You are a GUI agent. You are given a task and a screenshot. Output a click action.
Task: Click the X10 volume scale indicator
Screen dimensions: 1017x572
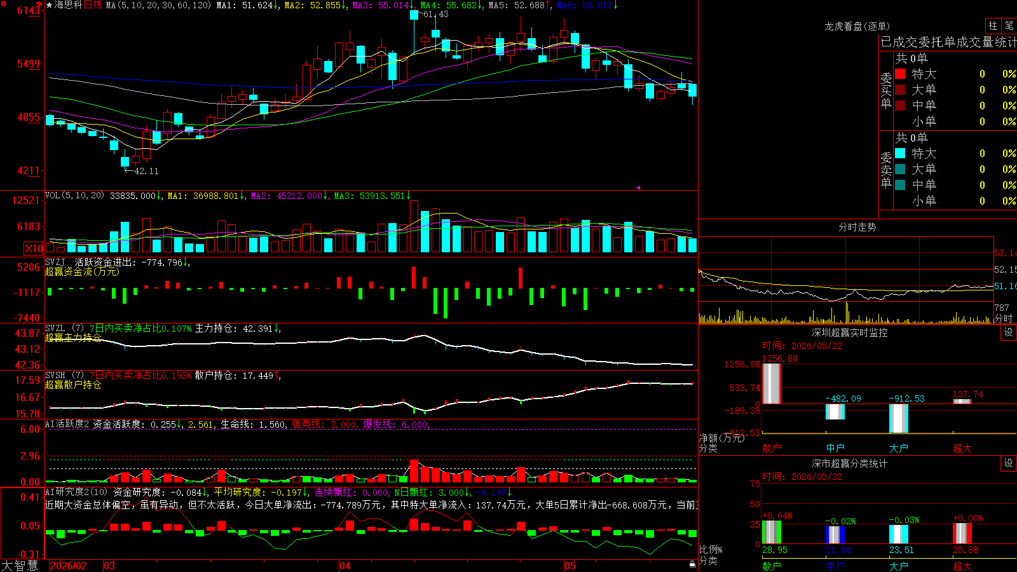coord(34,249)
